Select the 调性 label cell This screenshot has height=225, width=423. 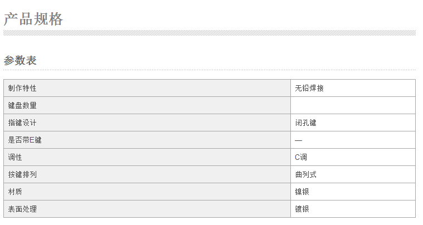pos(147,157)
